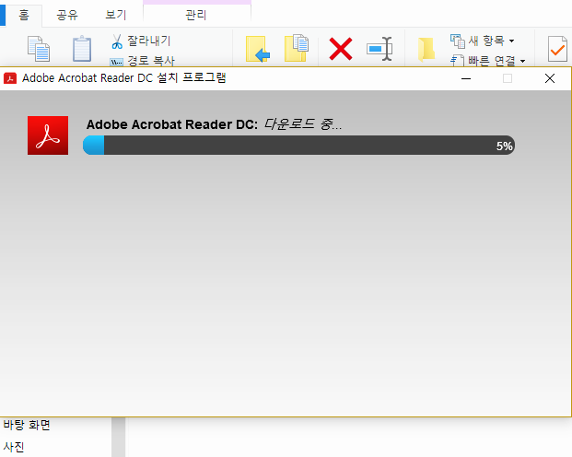This screenshot has width=572, height=457.
Task: Click 경로 복사 in the Explorer ribbon
Action: click(x=142, y=61)
